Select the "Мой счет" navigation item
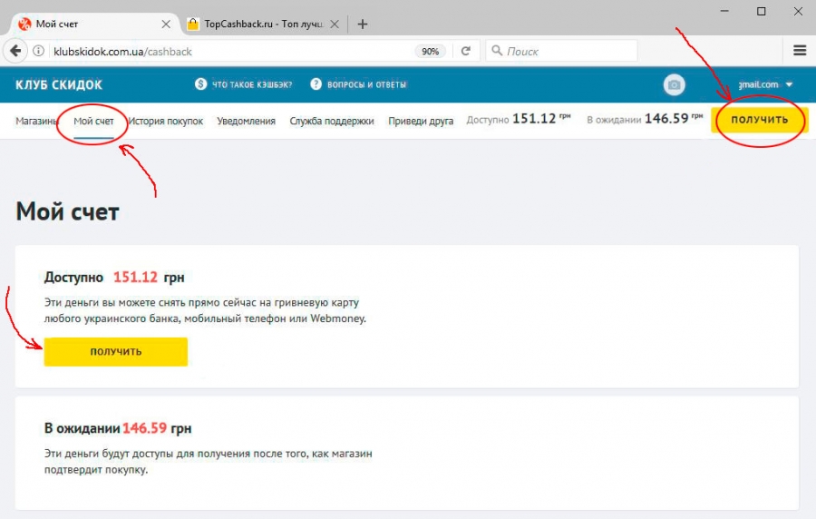Viewport: 816px width, 519px height. coord(93,121)
